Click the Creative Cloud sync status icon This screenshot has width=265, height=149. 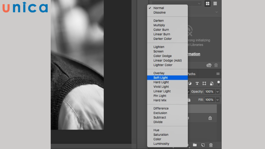tap(209, 66)
